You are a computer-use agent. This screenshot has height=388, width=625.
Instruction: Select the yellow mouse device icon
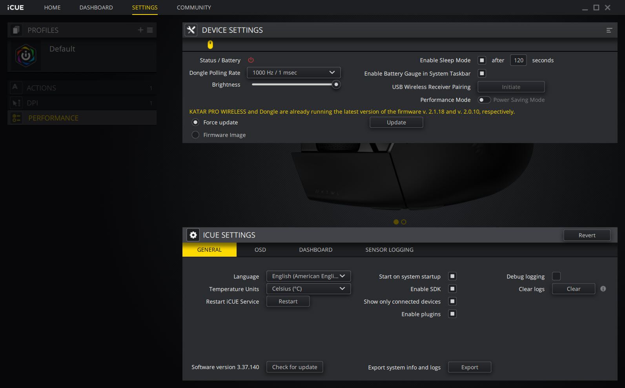coord(210,45)
